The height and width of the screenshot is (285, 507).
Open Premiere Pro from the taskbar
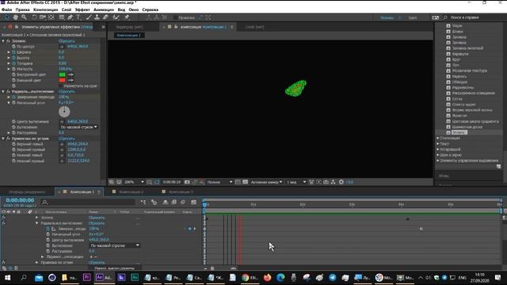tap(86, 278)
